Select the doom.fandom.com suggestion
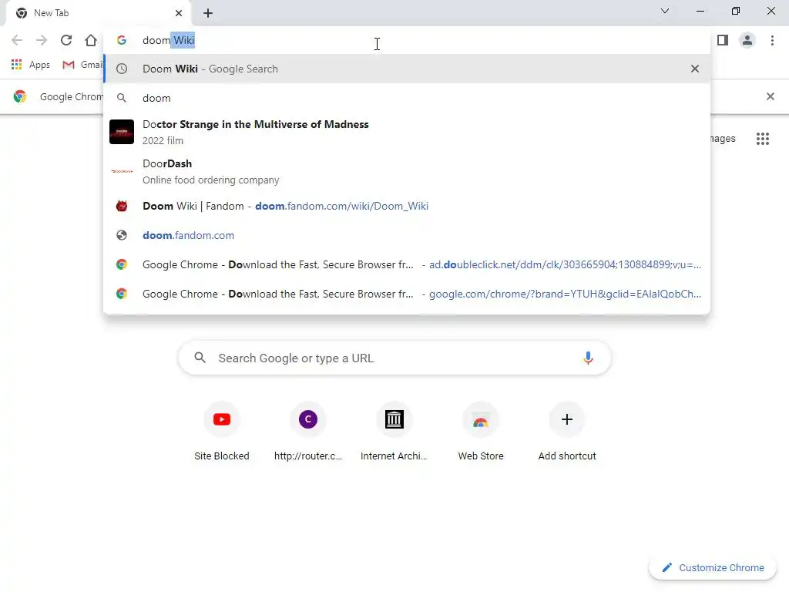 [407, 235]
